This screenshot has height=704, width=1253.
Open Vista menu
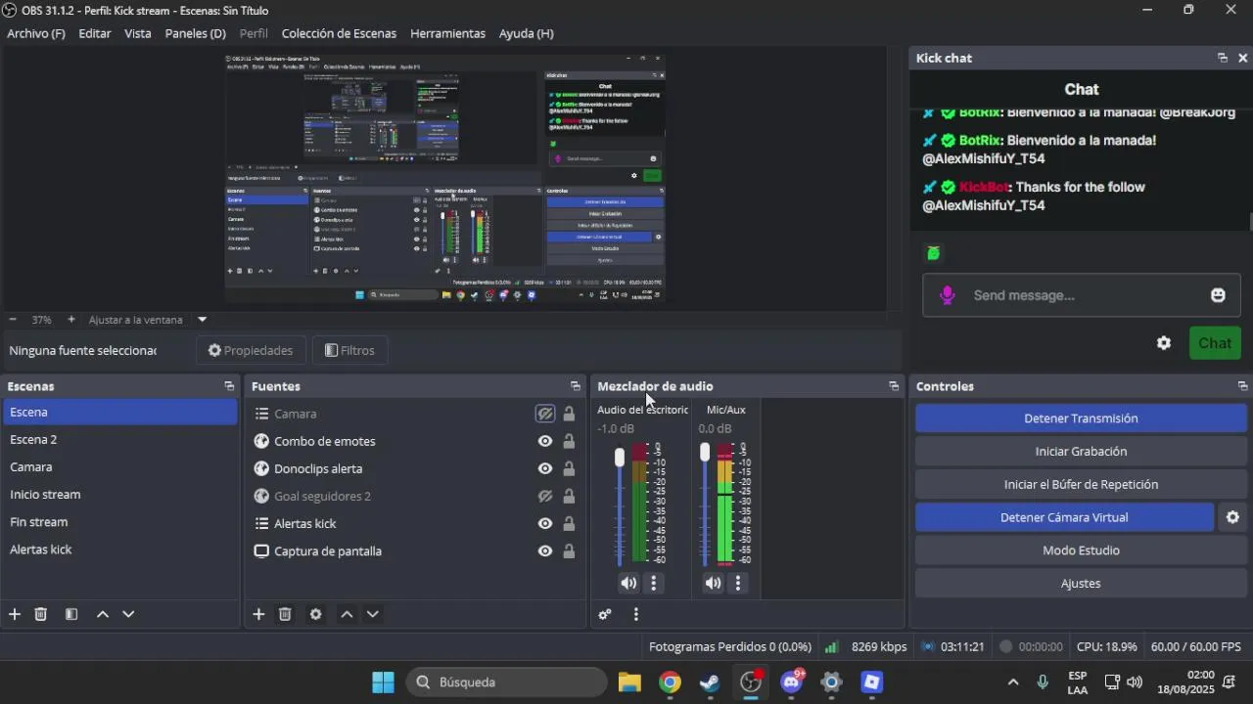click(x=138, y=33)
